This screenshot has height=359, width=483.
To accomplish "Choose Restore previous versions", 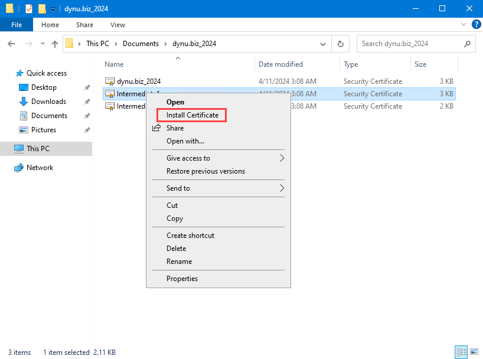I will coord(205,171).
